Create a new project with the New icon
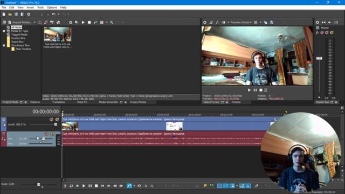 pos(4,15)
